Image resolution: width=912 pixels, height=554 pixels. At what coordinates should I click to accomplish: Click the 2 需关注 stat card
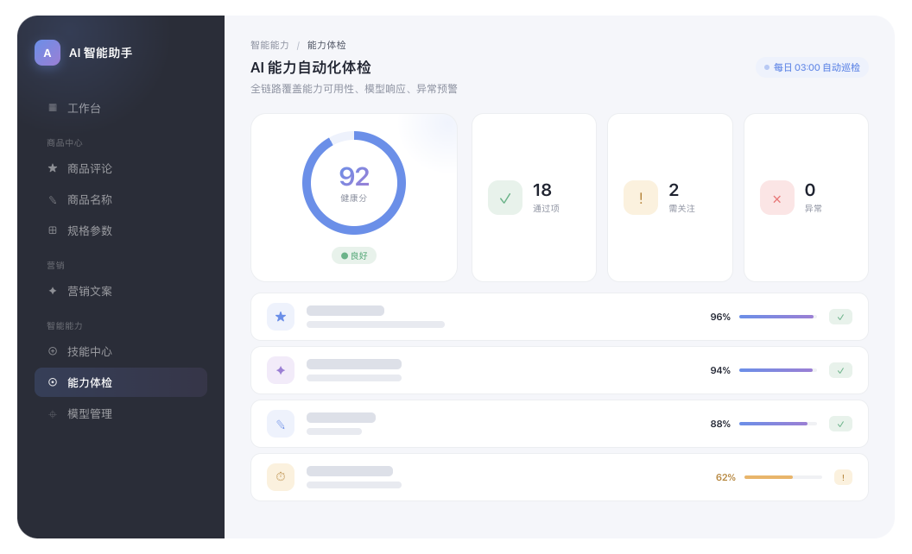coord(670,198)
